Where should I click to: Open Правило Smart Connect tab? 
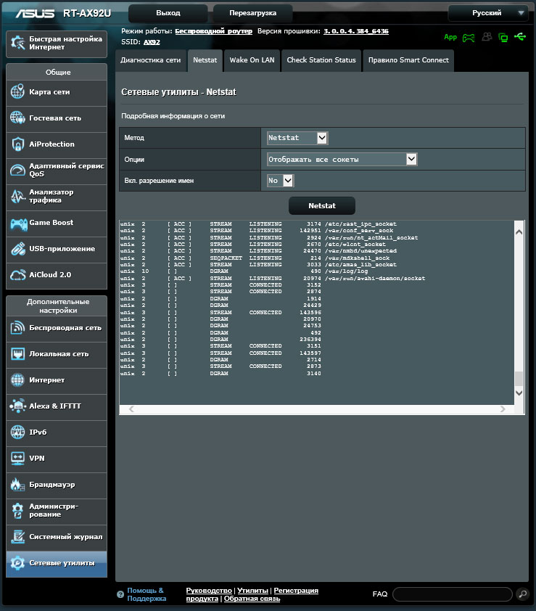click(408, 60)
